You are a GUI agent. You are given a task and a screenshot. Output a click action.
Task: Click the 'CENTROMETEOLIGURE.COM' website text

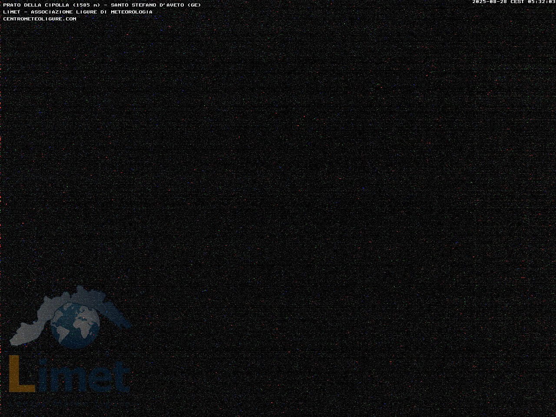coord(40,19)
